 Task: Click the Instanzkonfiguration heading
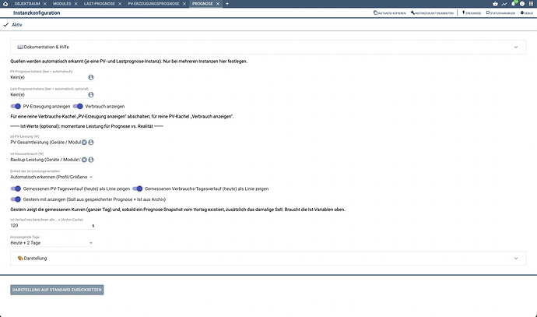37,12
